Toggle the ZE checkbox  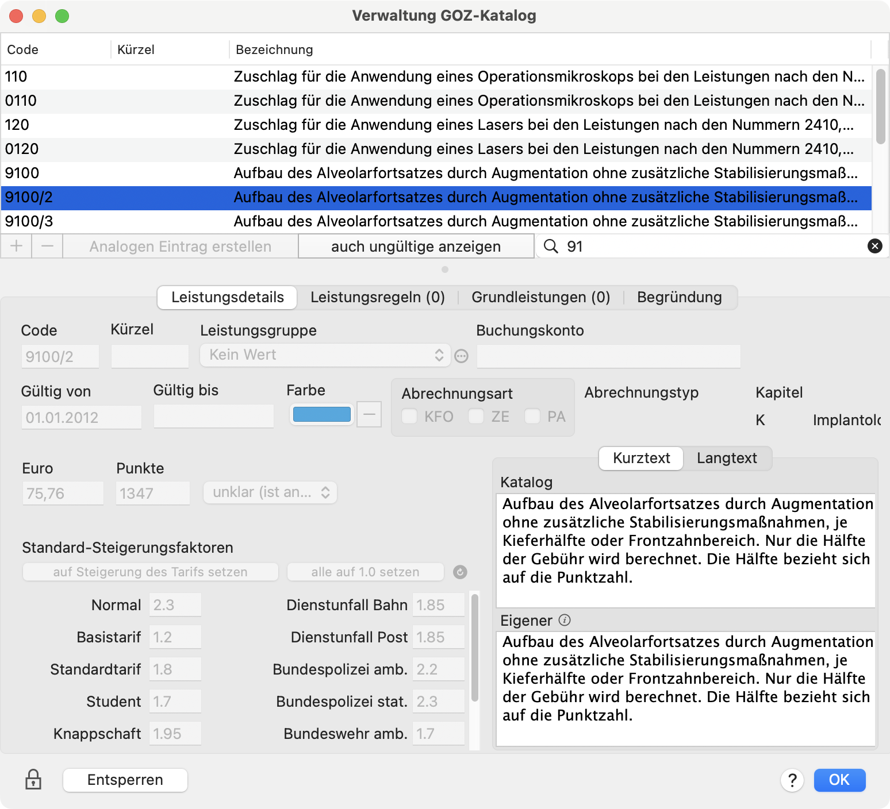pyautogui.click(x=476, y=416)
